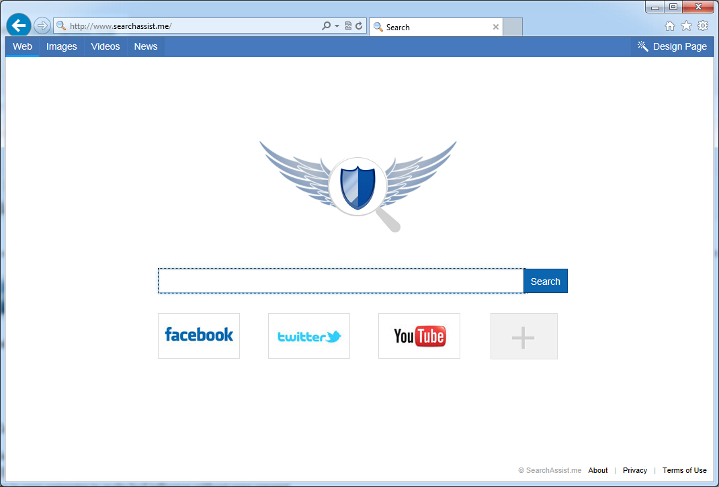719x487 pixels.
Task: Add a new shortcut with plus tile
Action: 524,336
